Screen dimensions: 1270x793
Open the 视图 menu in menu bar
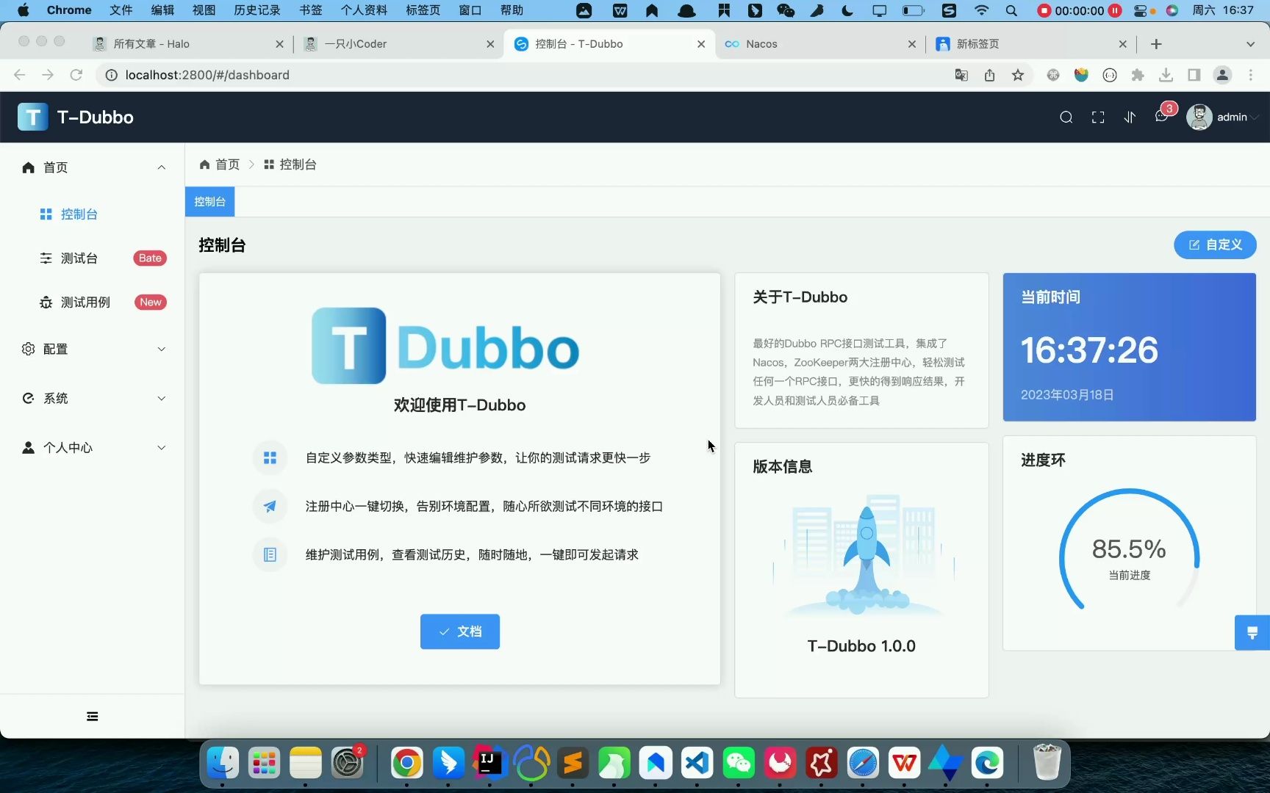(x=204, y=10)
